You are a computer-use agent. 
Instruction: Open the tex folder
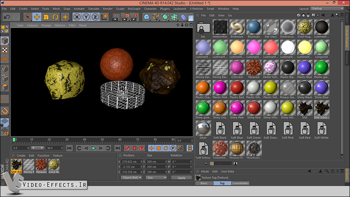pyautogui.click(x=203, y=29)
